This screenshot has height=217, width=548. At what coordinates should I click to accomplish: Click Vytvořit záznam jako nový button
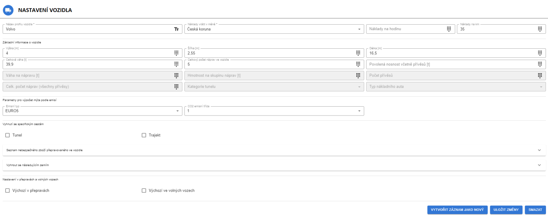coord(457,210)
